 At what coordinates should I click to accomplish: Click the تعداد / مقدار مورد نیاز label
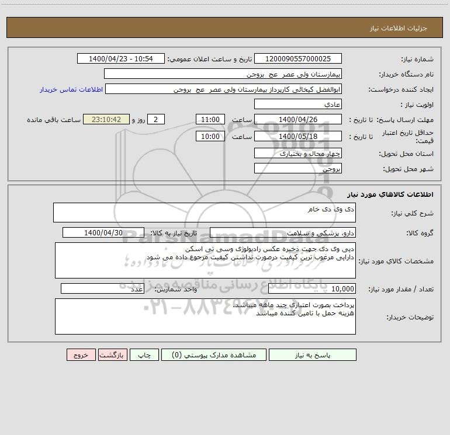tap(401, 290)
